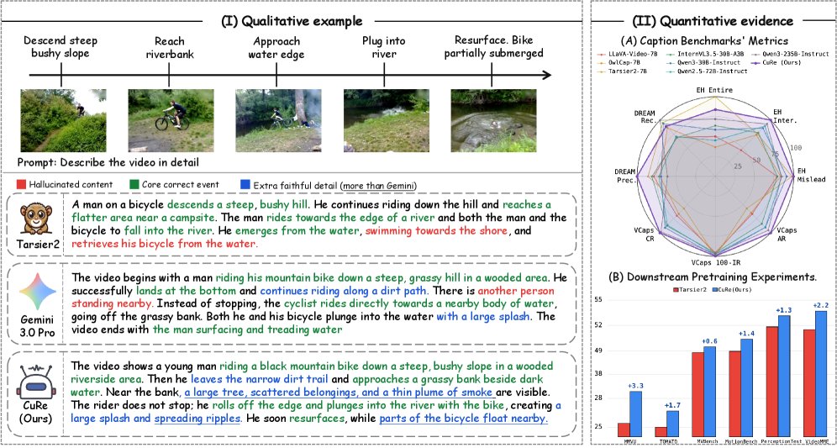Image resolution: width=837 pixels, height=448 pixels.
Task: Click the 'Reach riverbank' timeline label
Action: 169,47
